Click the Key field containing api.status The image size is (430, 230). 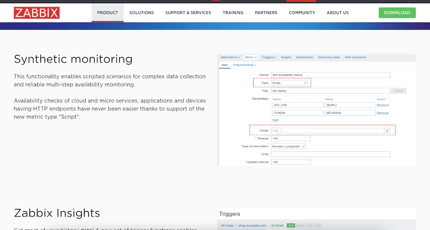click(331, 90)
